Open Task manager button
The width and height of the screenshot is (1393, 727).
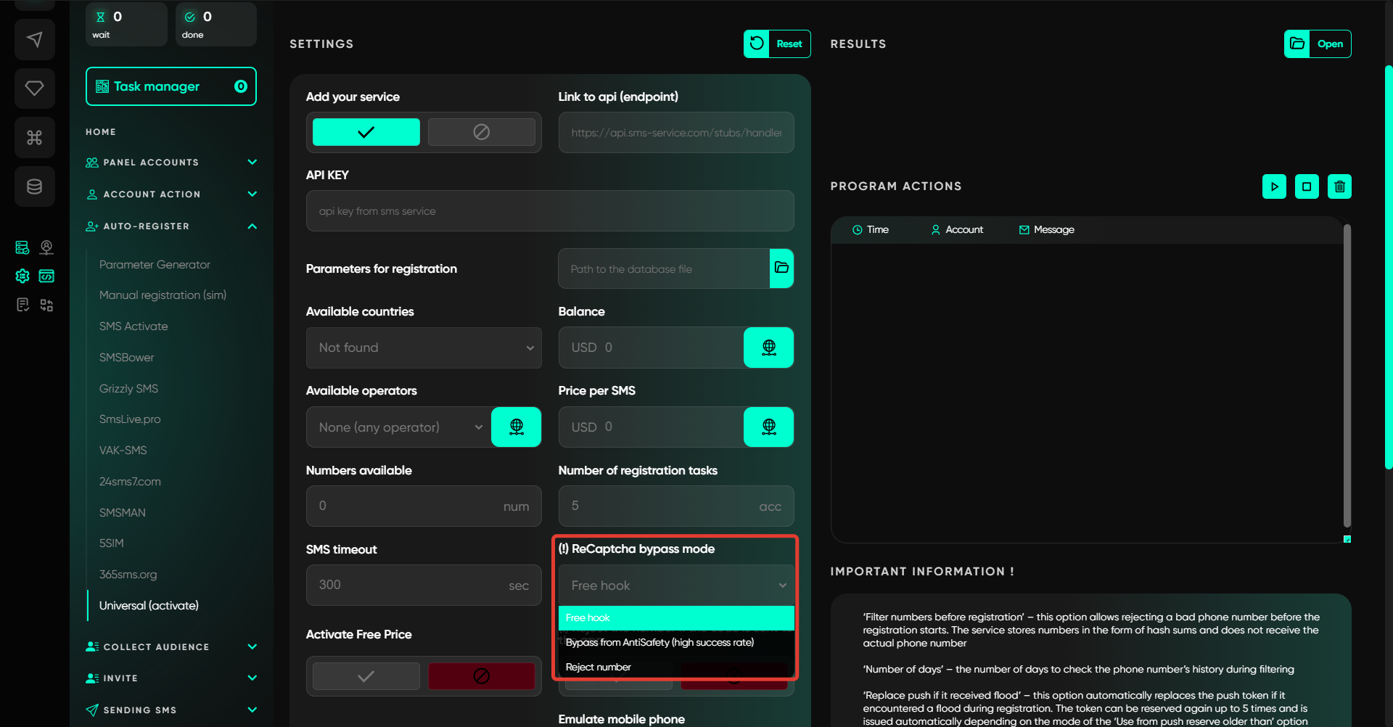click(x=171, y=86)
